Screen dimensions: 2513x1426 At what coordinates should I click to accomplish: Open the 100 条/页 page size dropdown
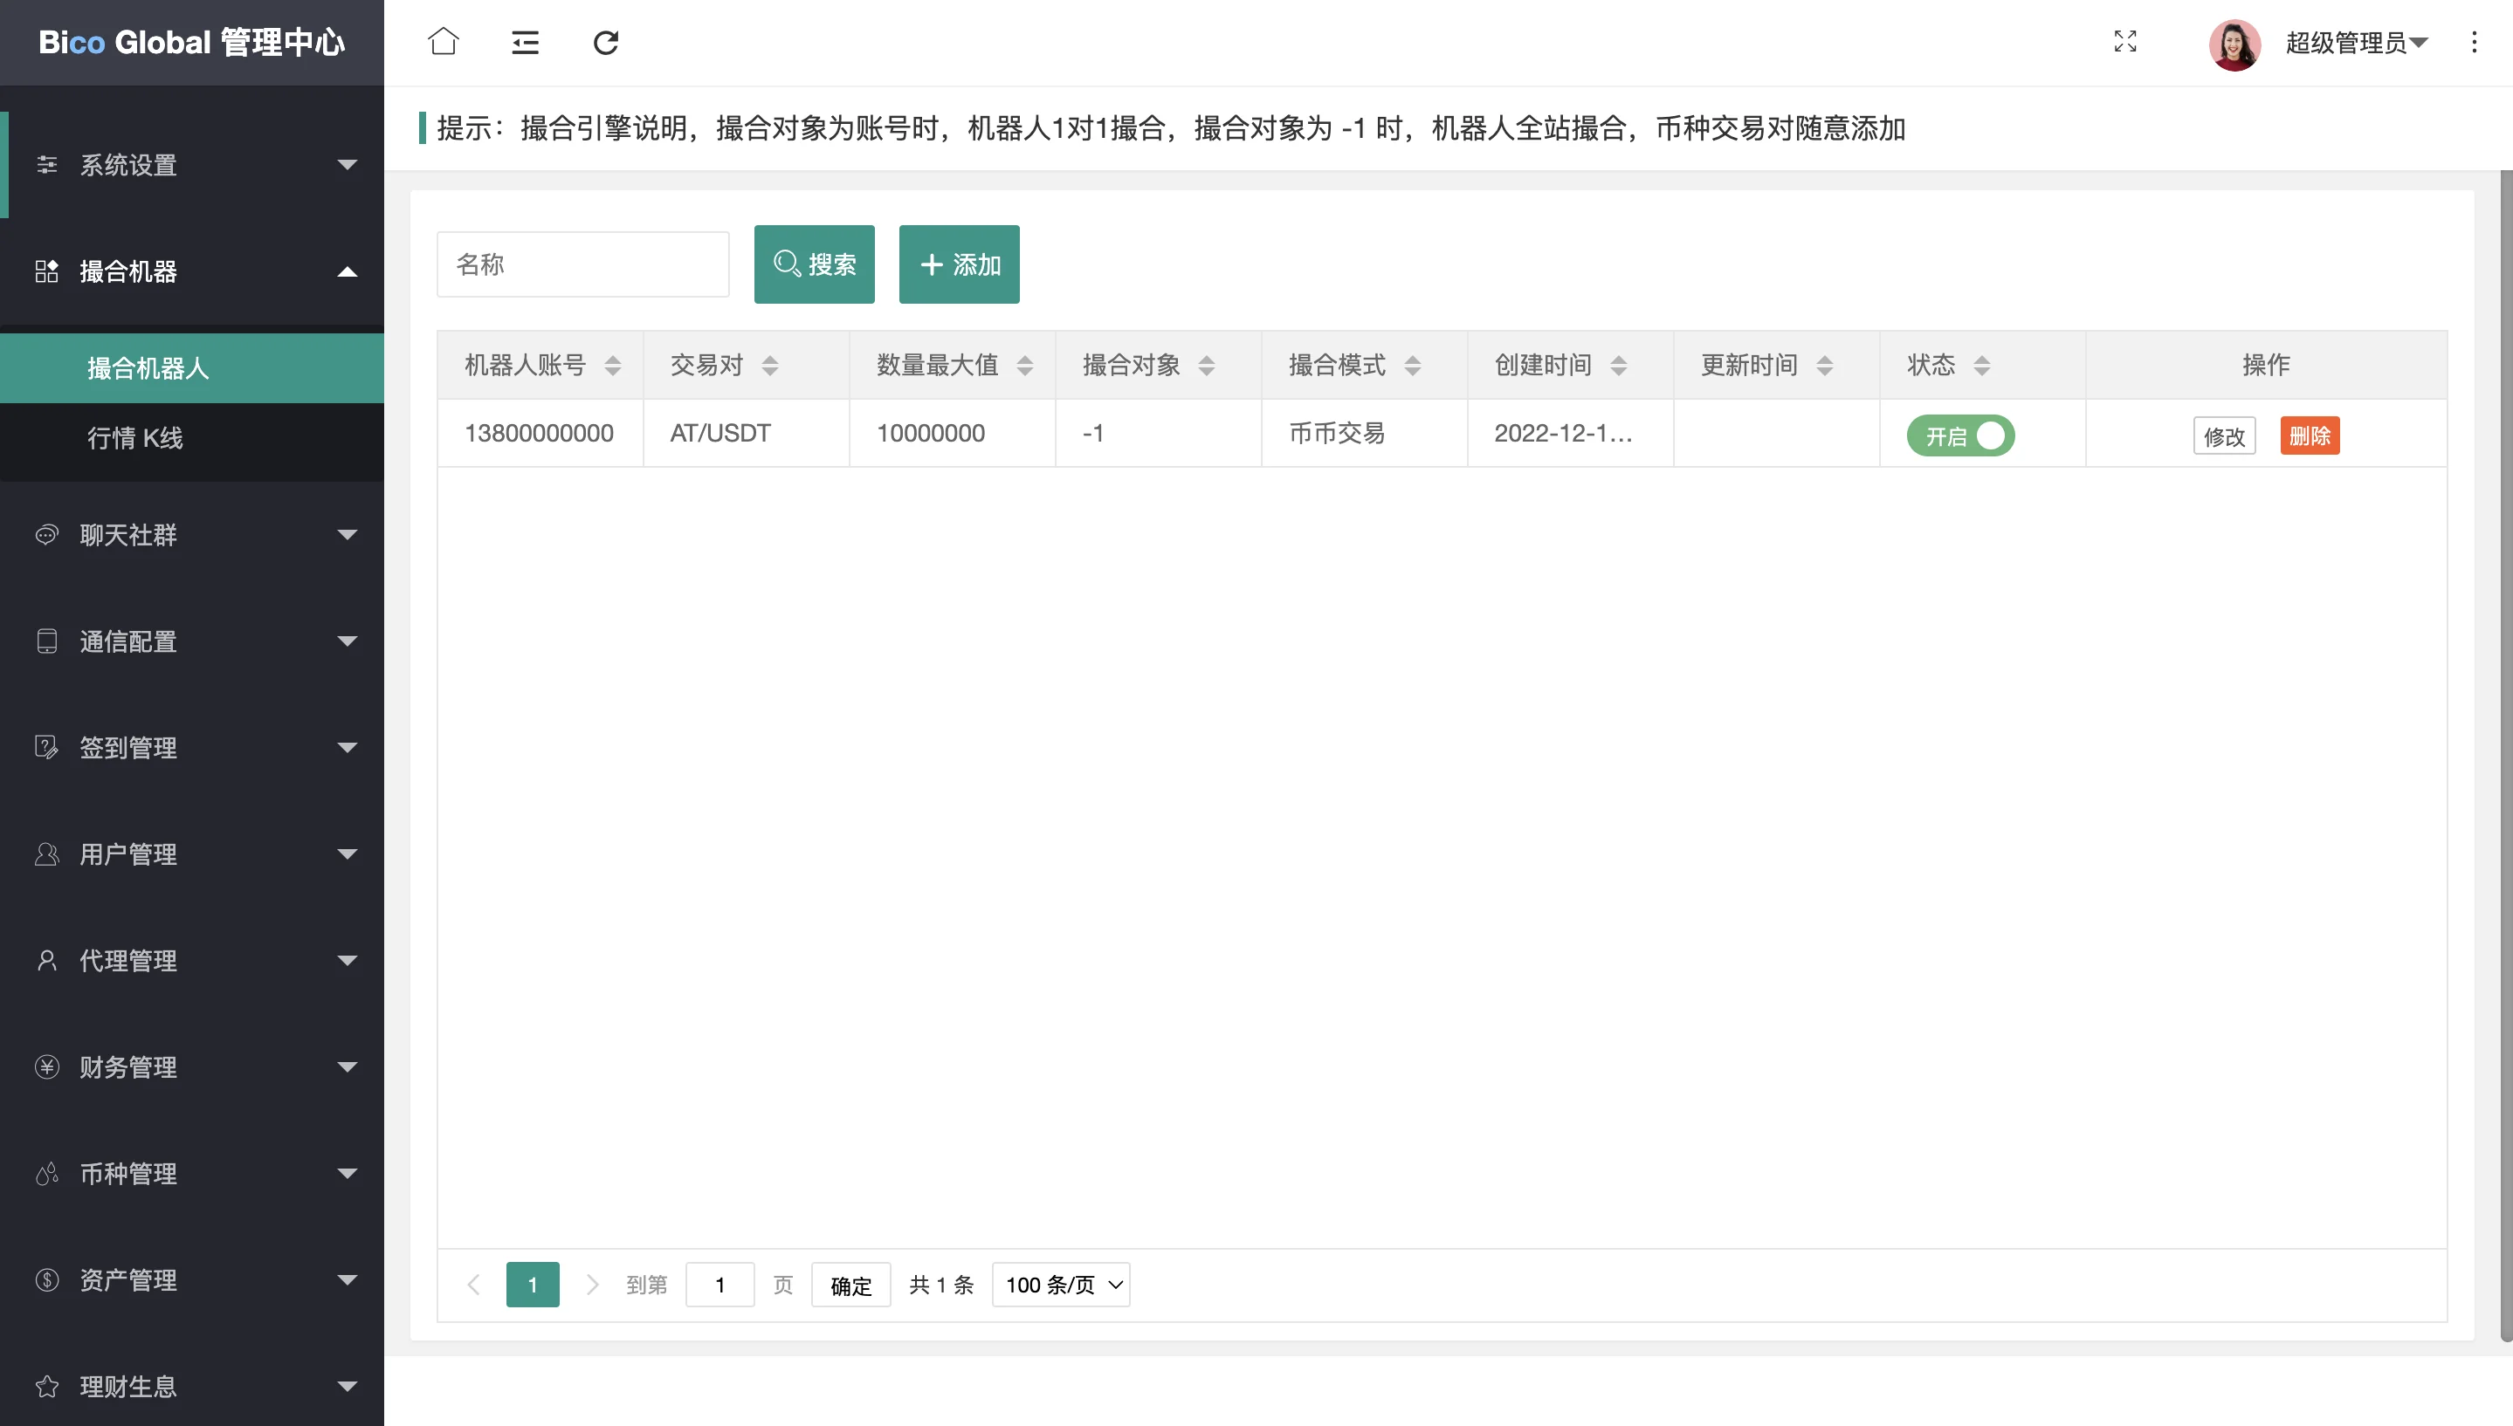pos(1061,1285)
